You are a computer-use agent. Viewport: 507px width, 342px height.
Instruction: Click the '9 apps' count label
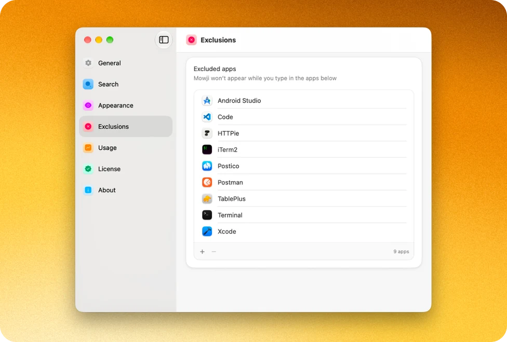[401, 252]
